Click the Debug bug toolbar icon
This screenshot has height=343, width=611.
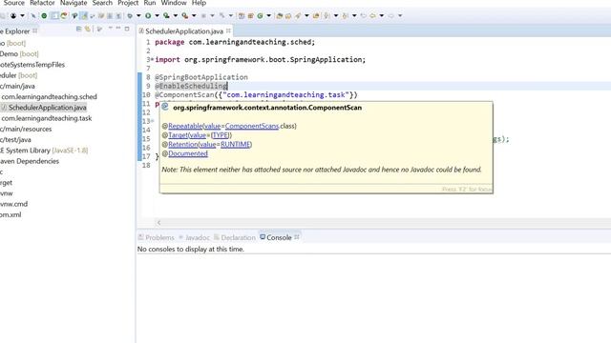pos(130,15)
